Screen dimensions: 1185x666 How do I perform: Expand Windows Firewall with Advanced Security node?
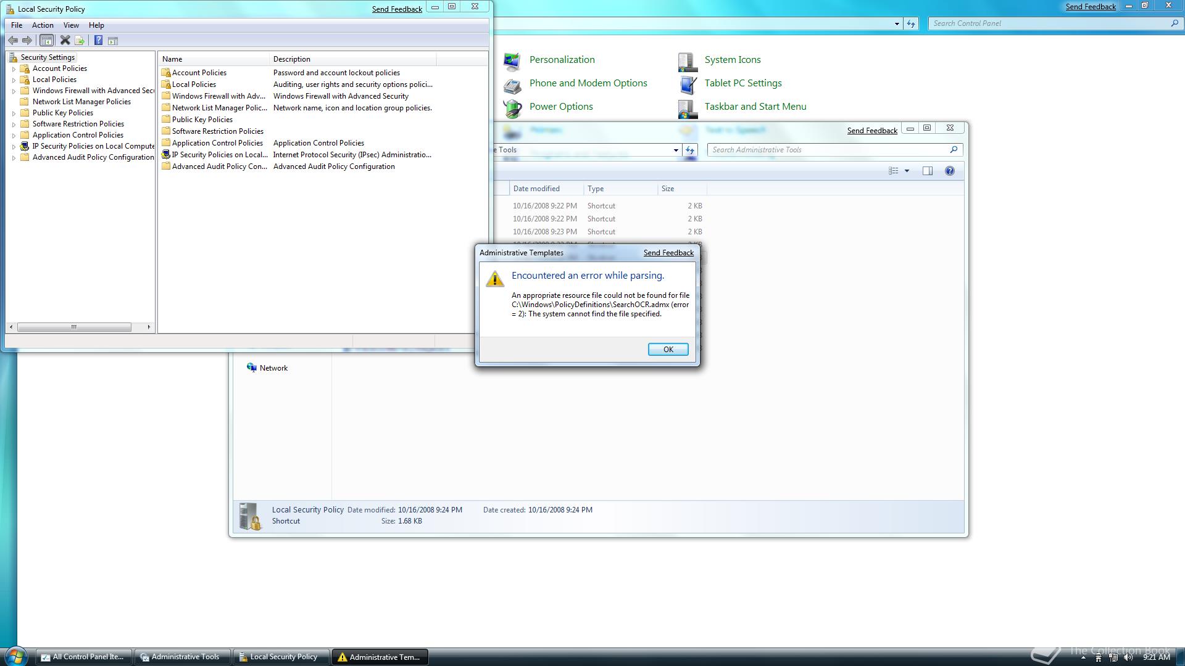pyautogui.click(x=14, y=91)
